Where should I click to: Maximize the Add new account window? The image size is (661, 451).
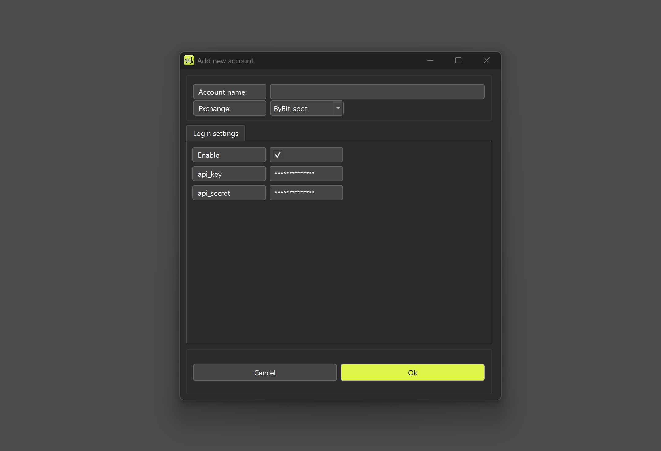458,60
